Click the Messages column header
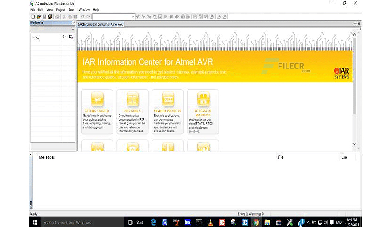 [47, 157]
